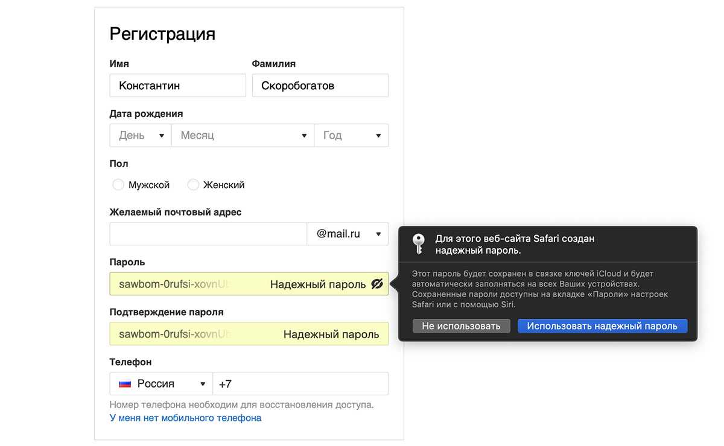
Task: Open the День dropdown
Action: coord(141,136)
